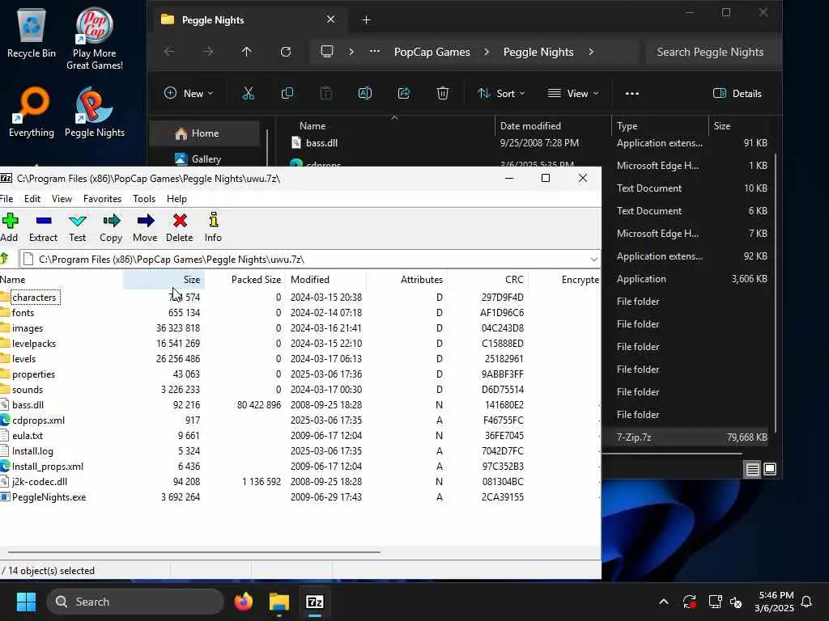
Task: Select Gallery in Explorer navigation pane
Action: tap(206, 159)
